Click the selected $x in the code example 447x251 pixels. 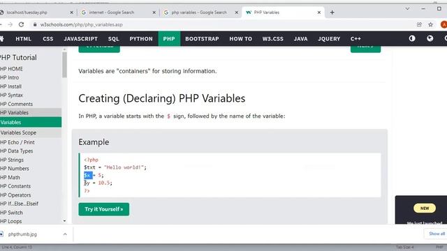click(88, 175)
